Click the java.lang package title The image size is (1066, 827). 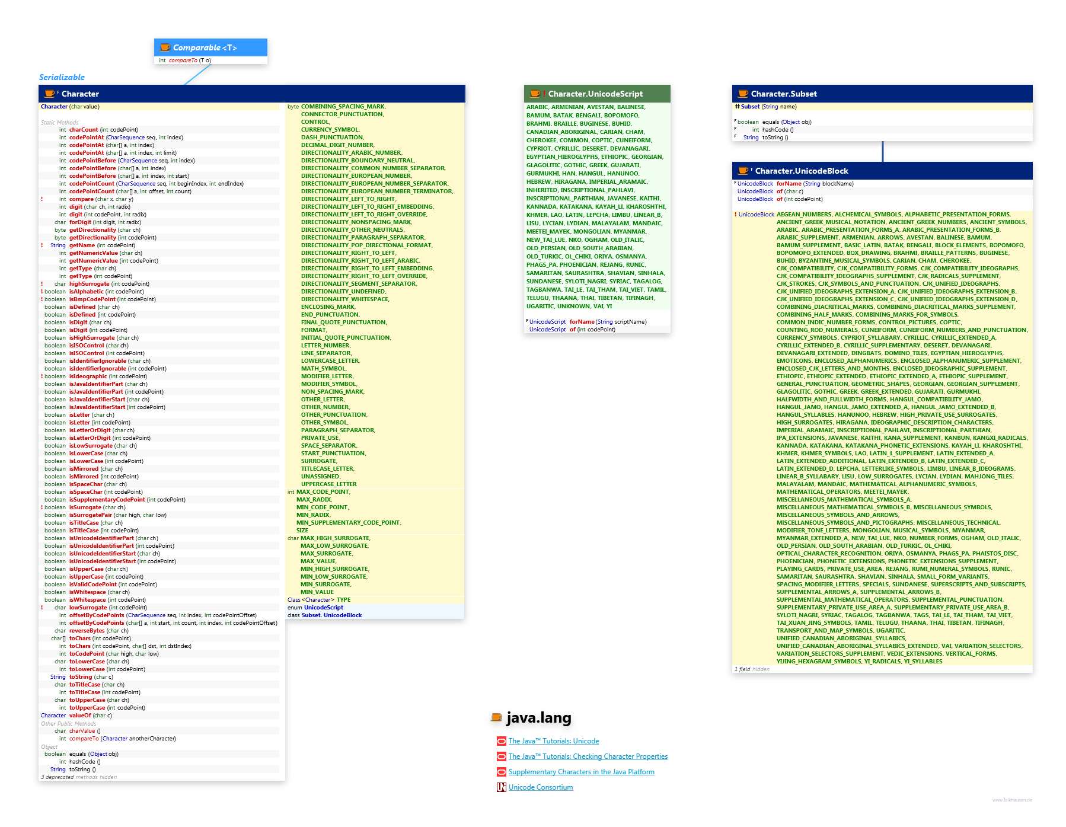point(538,717)
